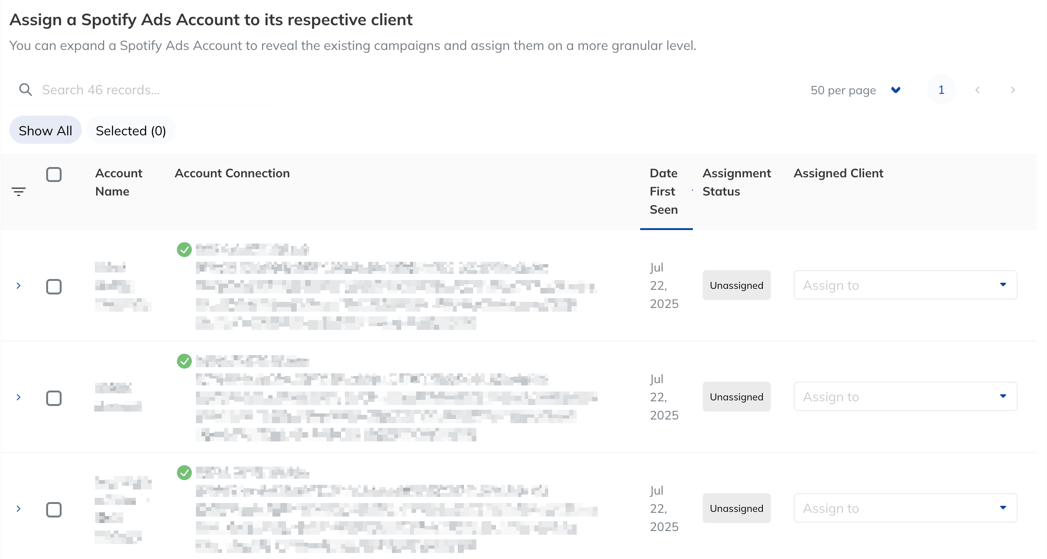Select the Show All filter tab

click(45, 130)
